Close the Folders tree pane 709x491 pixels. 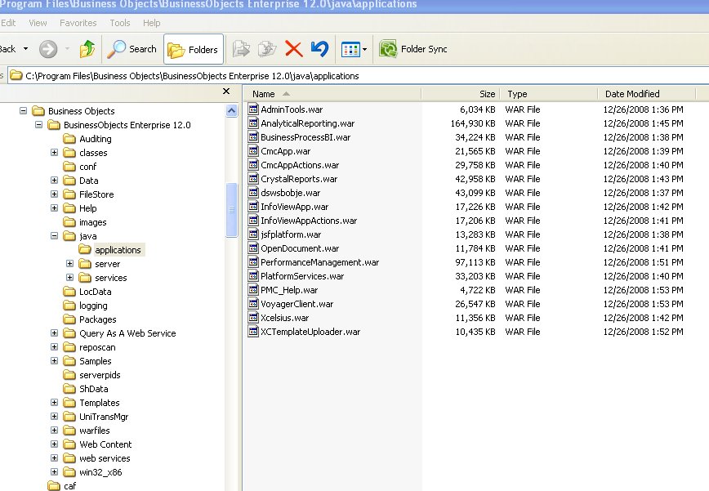click(x=226, y=92)
